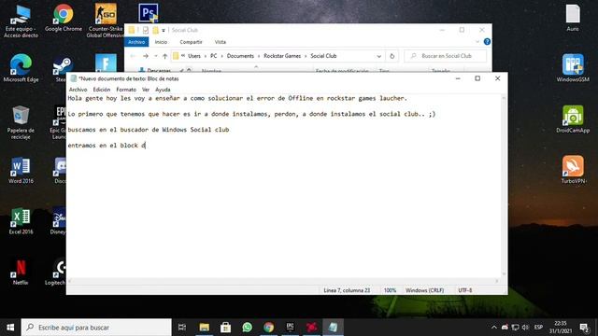This screenshot has width=598, height=336.
Task: Open Notepad Edición menu
Action: tap(102, 90)
